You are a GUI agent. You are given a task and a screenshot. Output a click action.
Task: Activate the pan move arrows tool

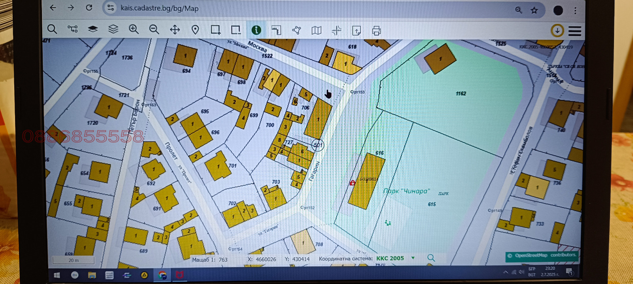175,30
